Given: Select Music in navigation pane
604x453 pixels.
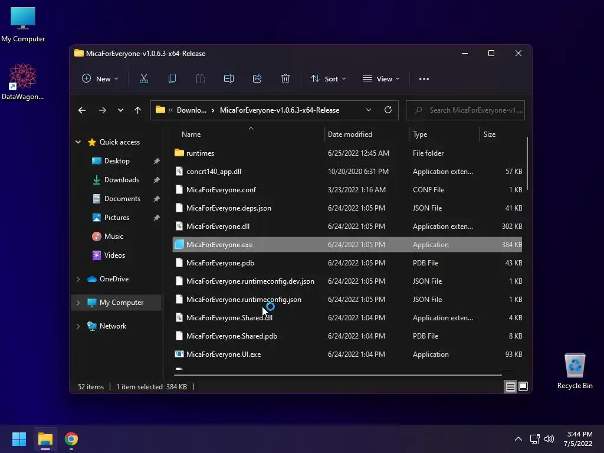Looking at the screenshot, I should click(x=113, y=237).
